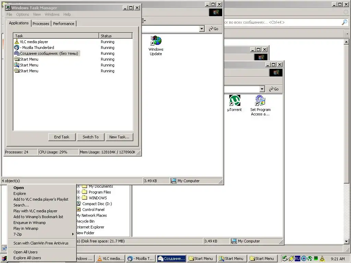The image size is (351, 263).
Task: Click the yellow plug tray icon
Action: coord(291,259)
